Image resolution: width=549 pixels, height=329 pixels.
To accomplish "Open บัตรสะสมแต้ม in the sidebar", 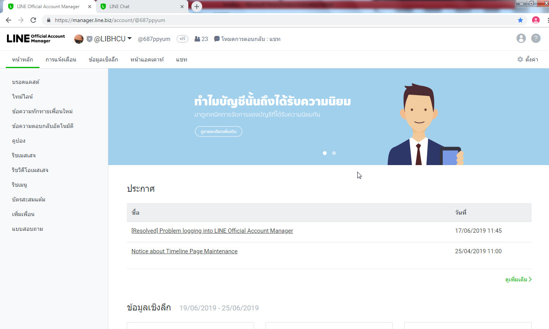I will click(x=29, y=199).
